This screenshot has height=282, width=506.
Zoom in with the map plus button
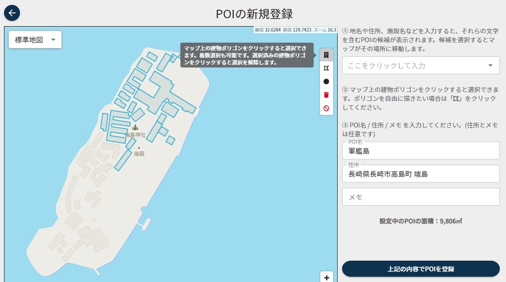[327, 278]
